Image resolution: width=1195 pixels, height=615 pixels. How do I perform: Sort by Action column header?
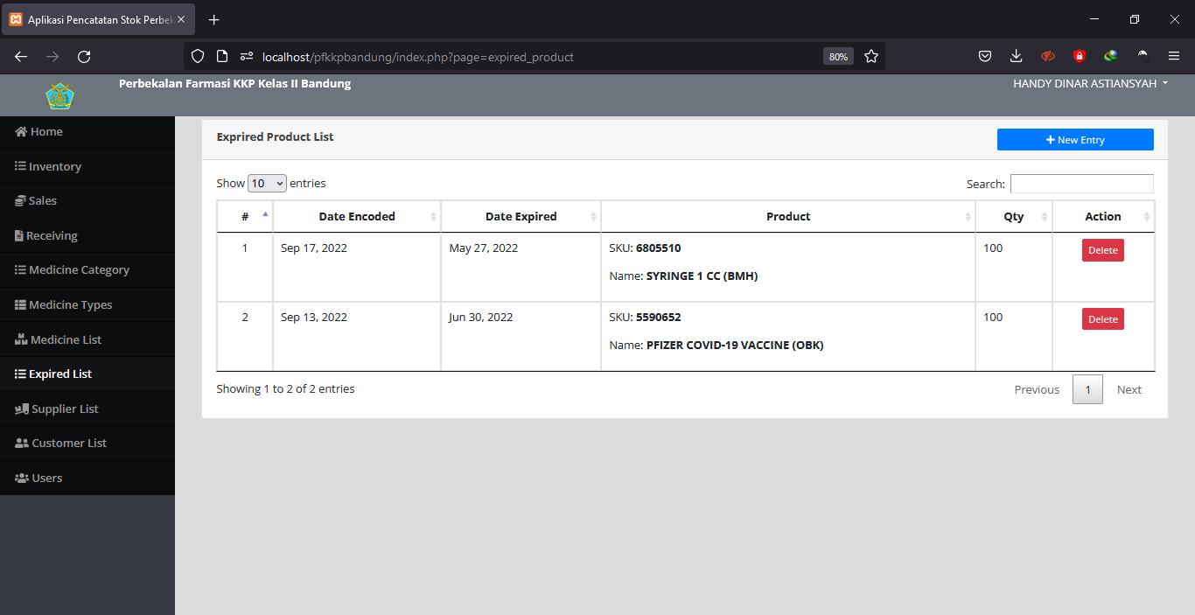[x=1103, y=217]
